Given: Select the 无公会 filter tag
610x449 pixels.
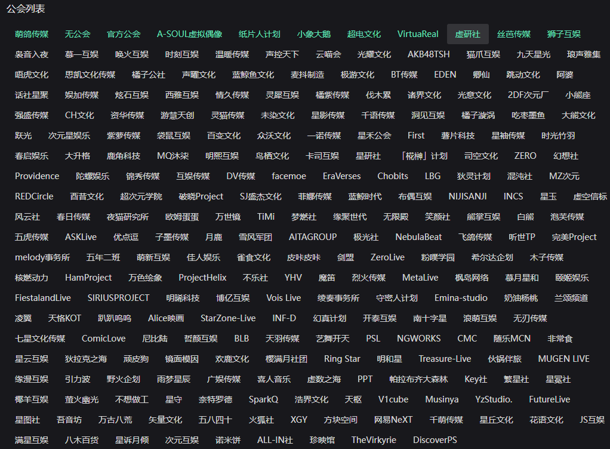Looking at the screenshot, I should (x=78, y=34).
